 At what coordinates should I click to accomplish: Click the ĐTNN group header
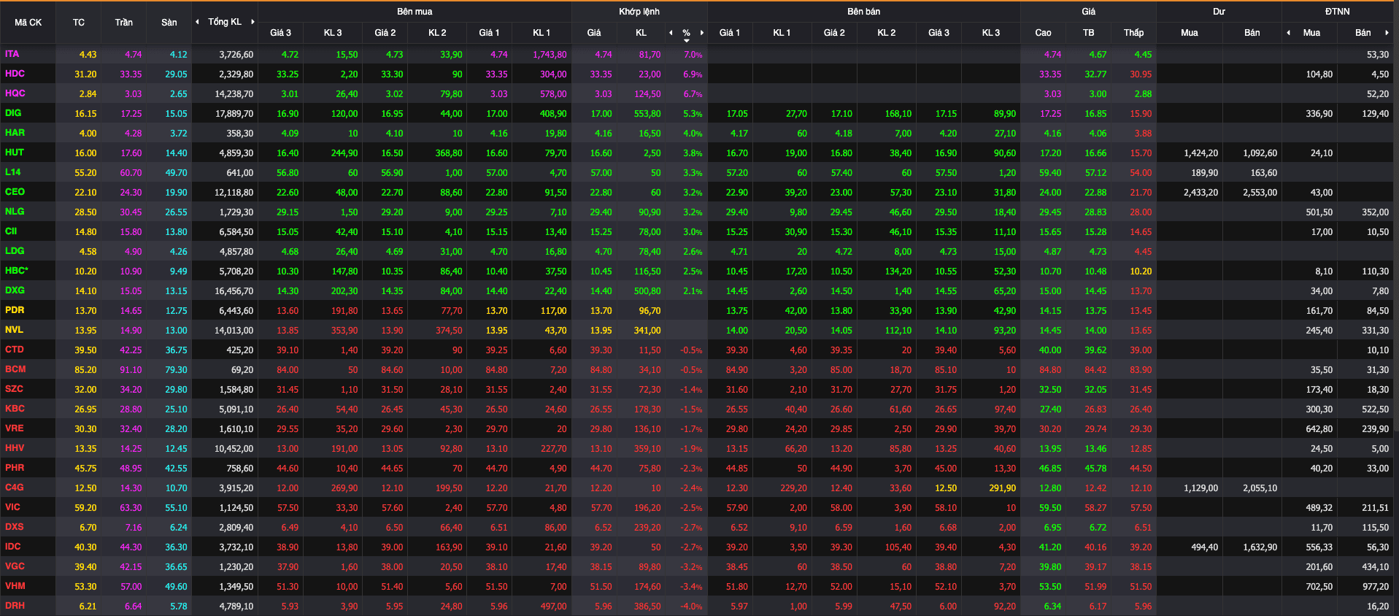pos(1338,12)
